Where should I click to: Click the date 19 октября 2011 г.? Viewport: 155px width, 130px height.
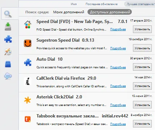point(140,39)
